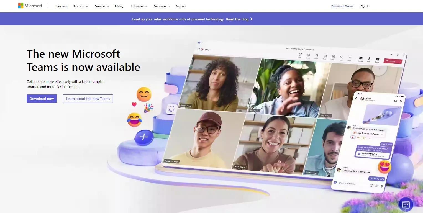Click the blue plus circle icon

tap(143, 137)
